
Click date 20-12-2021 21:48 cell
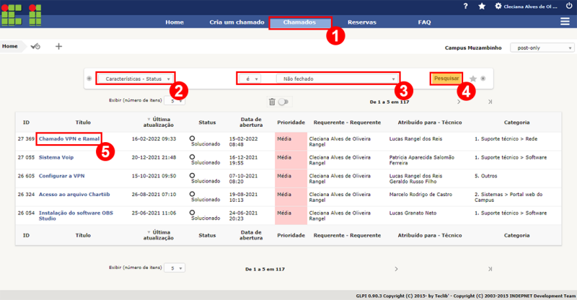point(154,157)
